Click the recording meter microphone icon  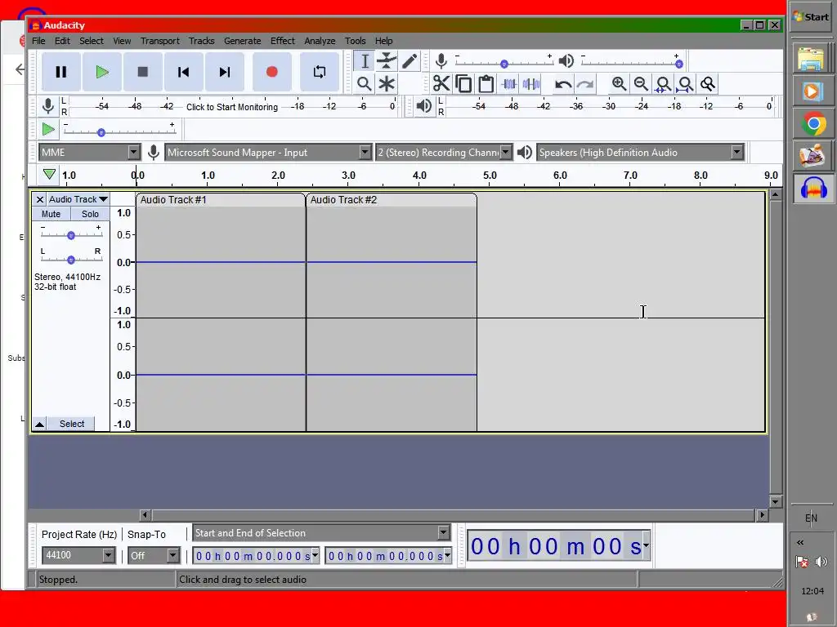point(48,106)
